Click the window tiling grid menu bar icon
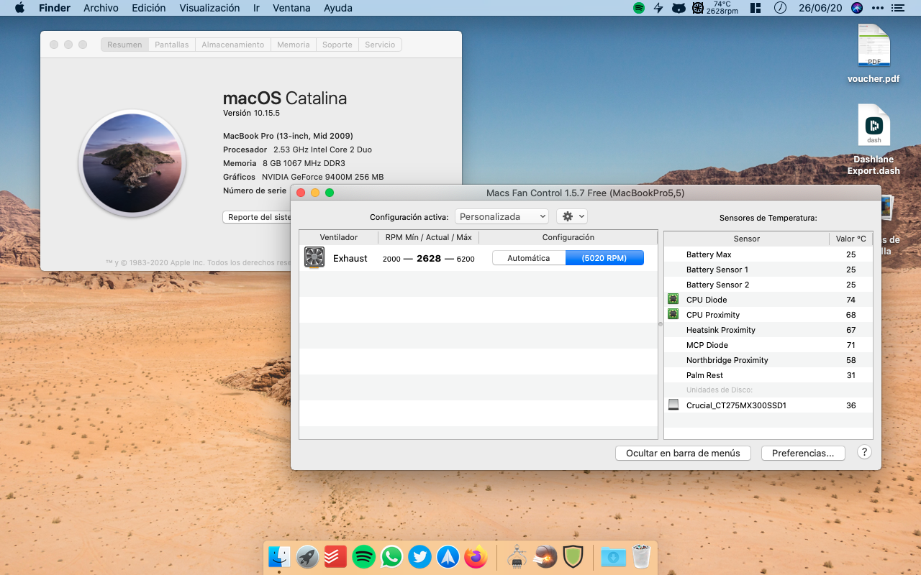The height and width of the screenshot is (575, 921). (x=756, y=8)
